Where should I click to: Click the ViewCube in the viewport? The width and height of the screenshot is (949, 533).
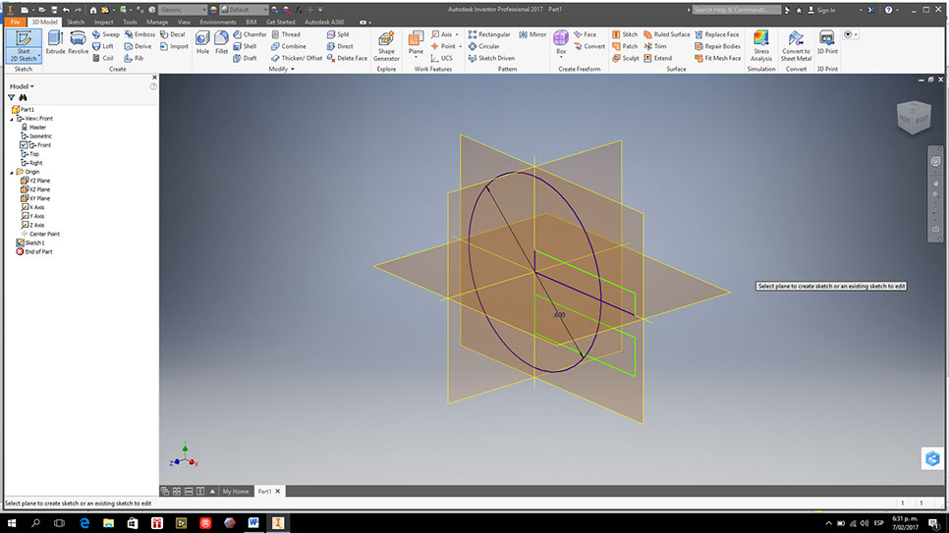(x=914, y=118)
